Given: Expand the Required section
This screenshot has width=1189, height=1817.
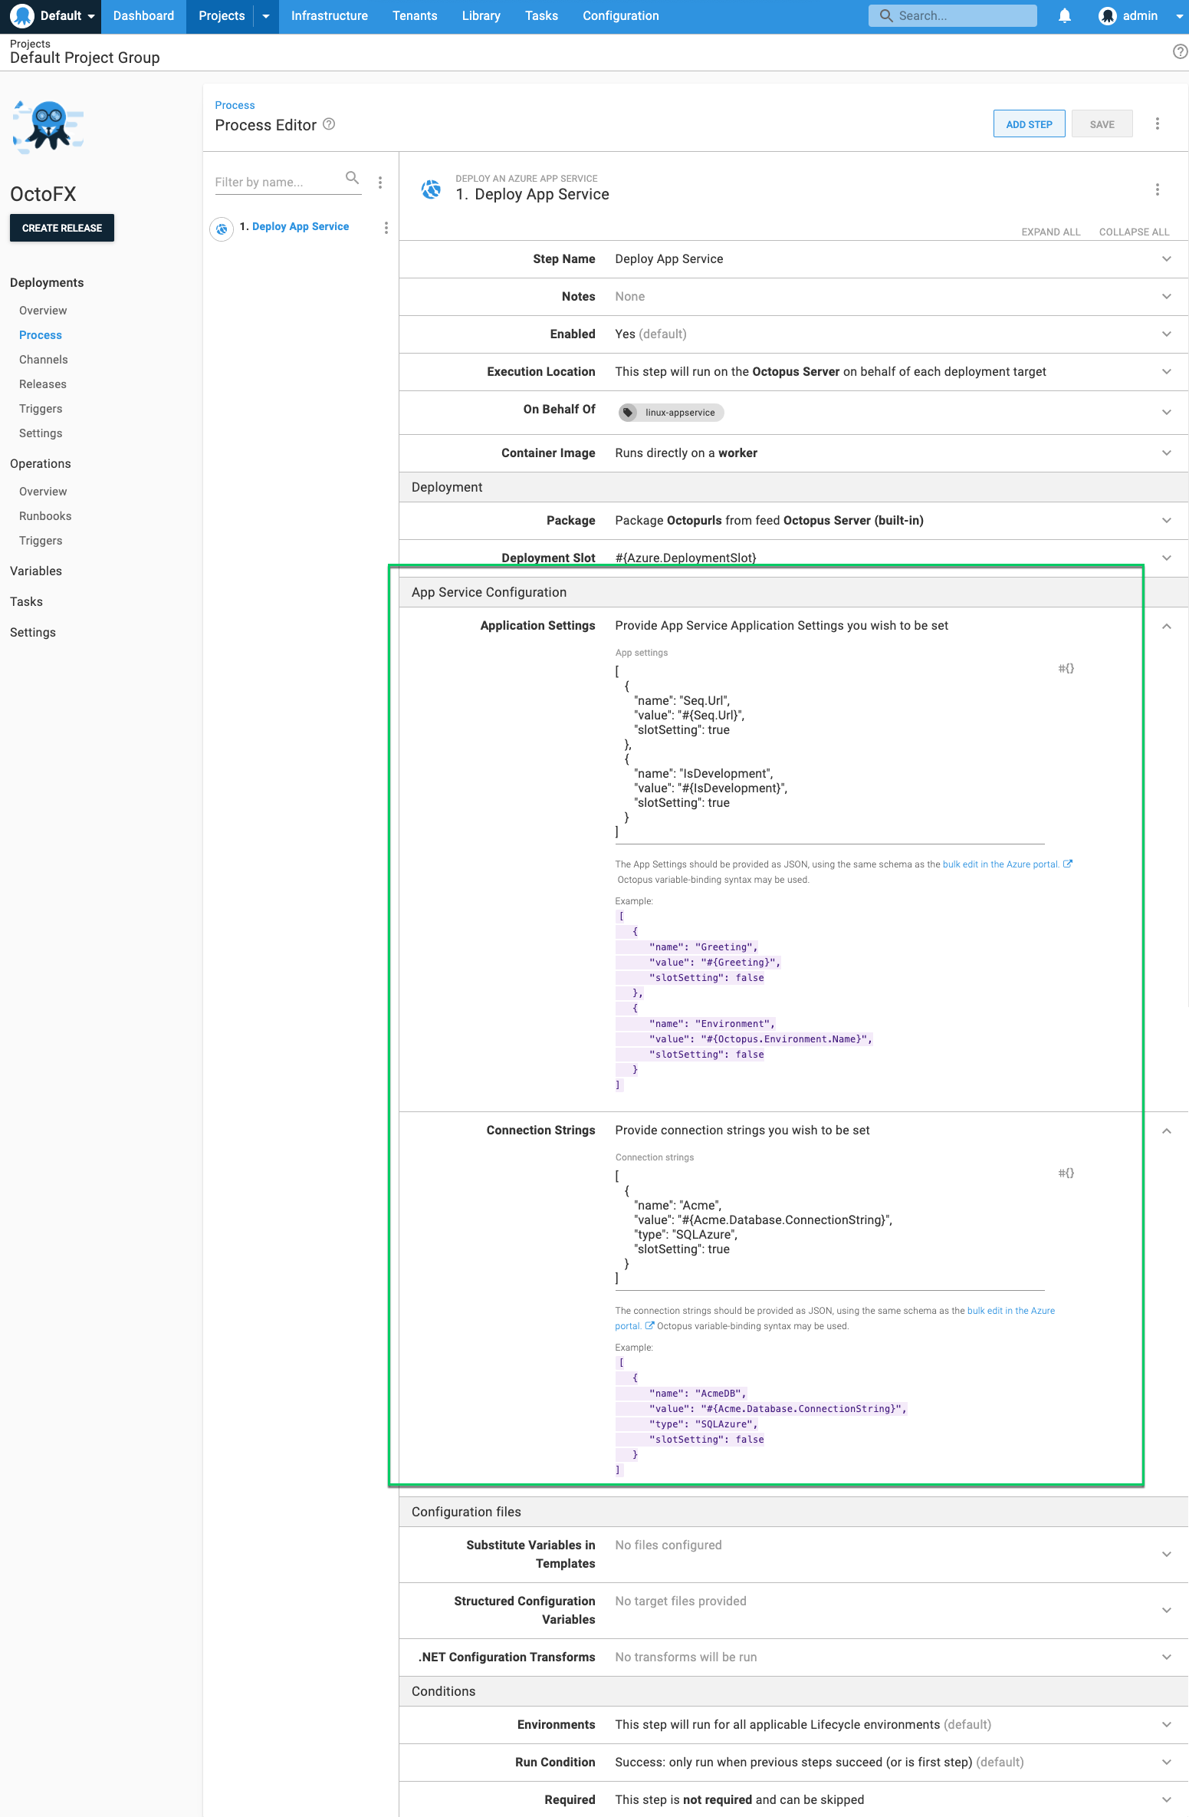Looking at the screenshot, I should 1167,1800.
